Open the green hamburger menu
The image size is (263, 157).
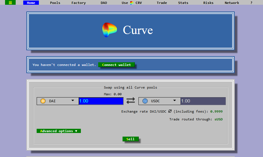click(x=10, y=3)
